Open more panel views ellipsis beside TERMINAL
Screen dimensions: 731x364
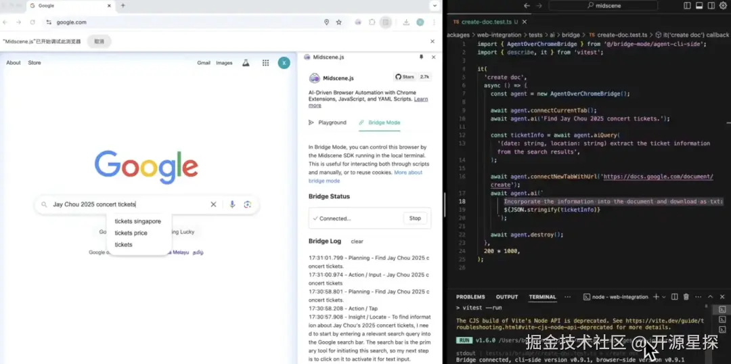[x=567, y=297]
